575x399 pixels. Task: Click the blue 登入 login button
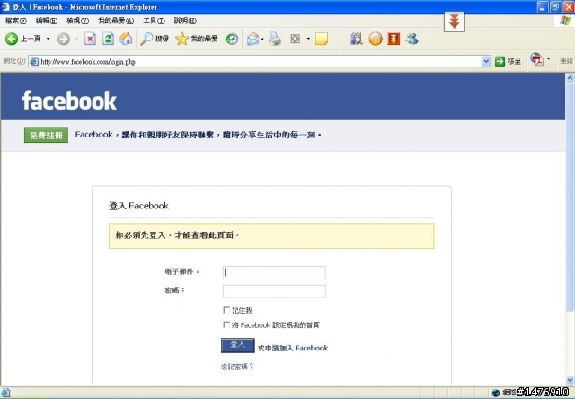click(237, 345)
